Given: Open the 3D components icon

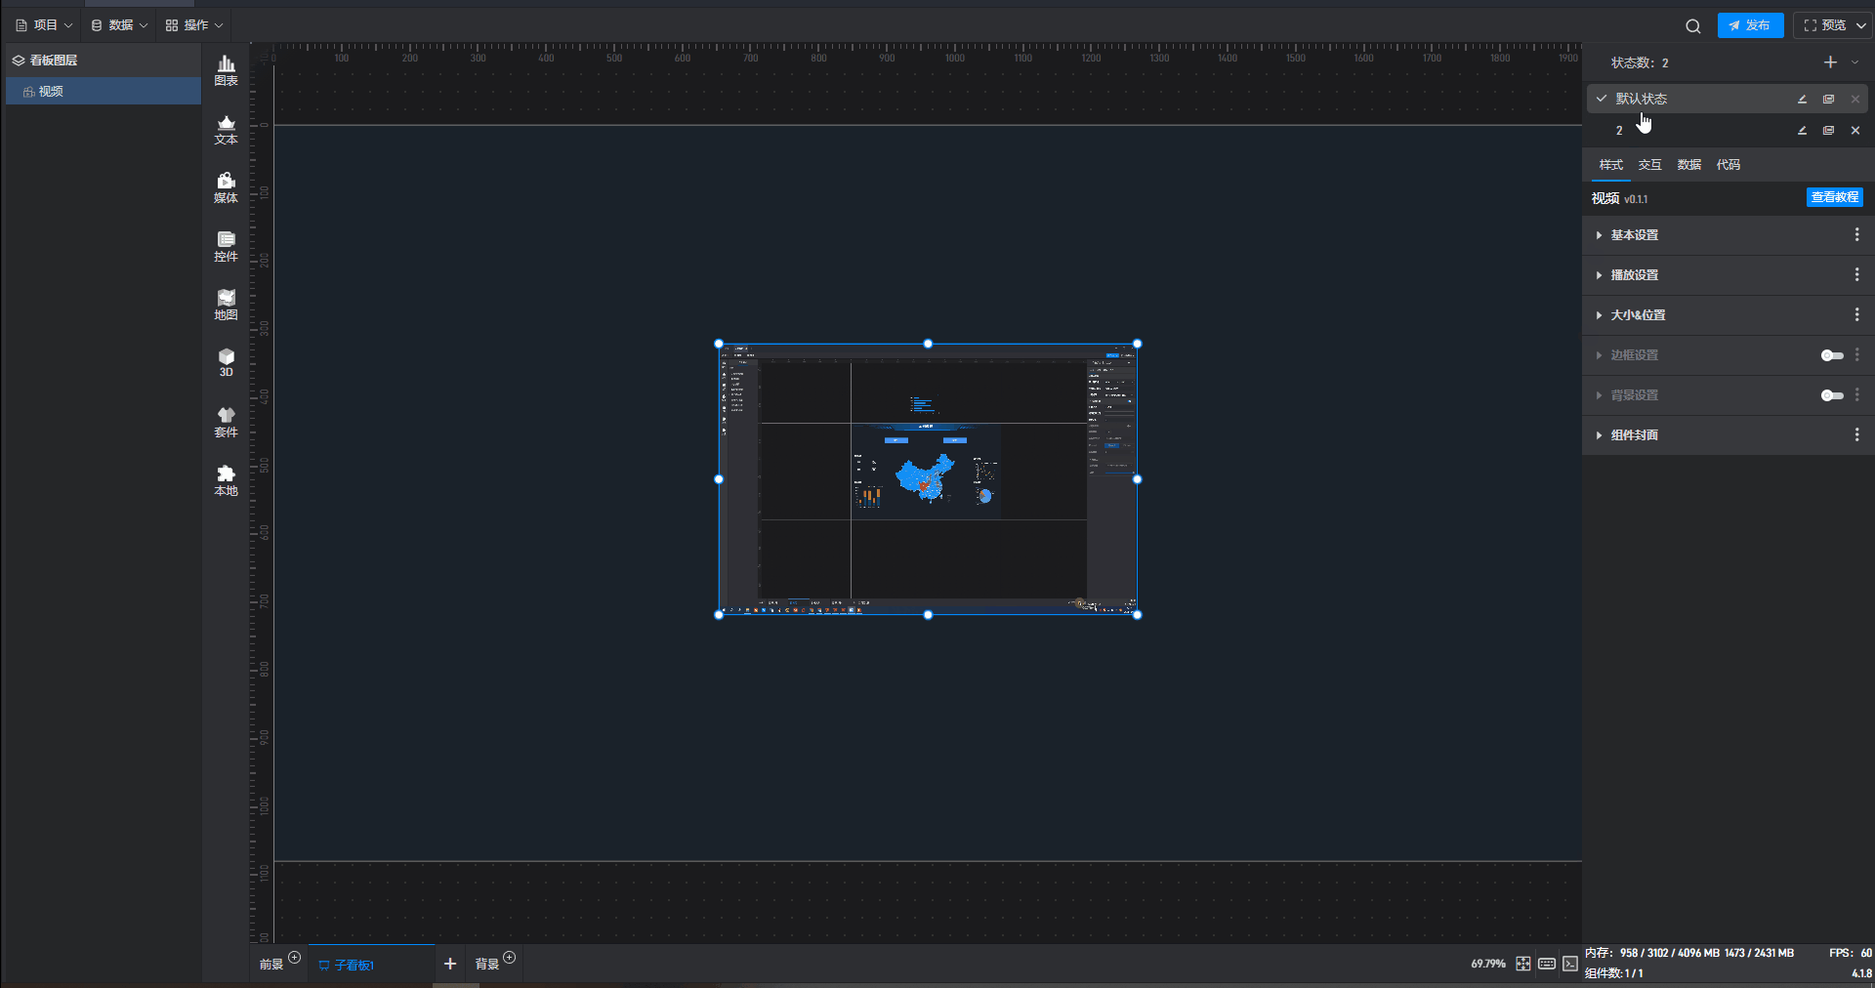Looking at the screenshot, I should pos(226,362).
